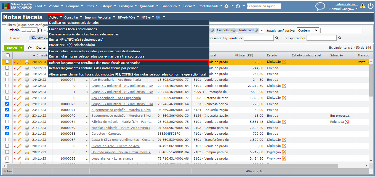Click the Pesquisar na ajuda search field
This screenshot has height=177, width=375.
coord(264,6)
